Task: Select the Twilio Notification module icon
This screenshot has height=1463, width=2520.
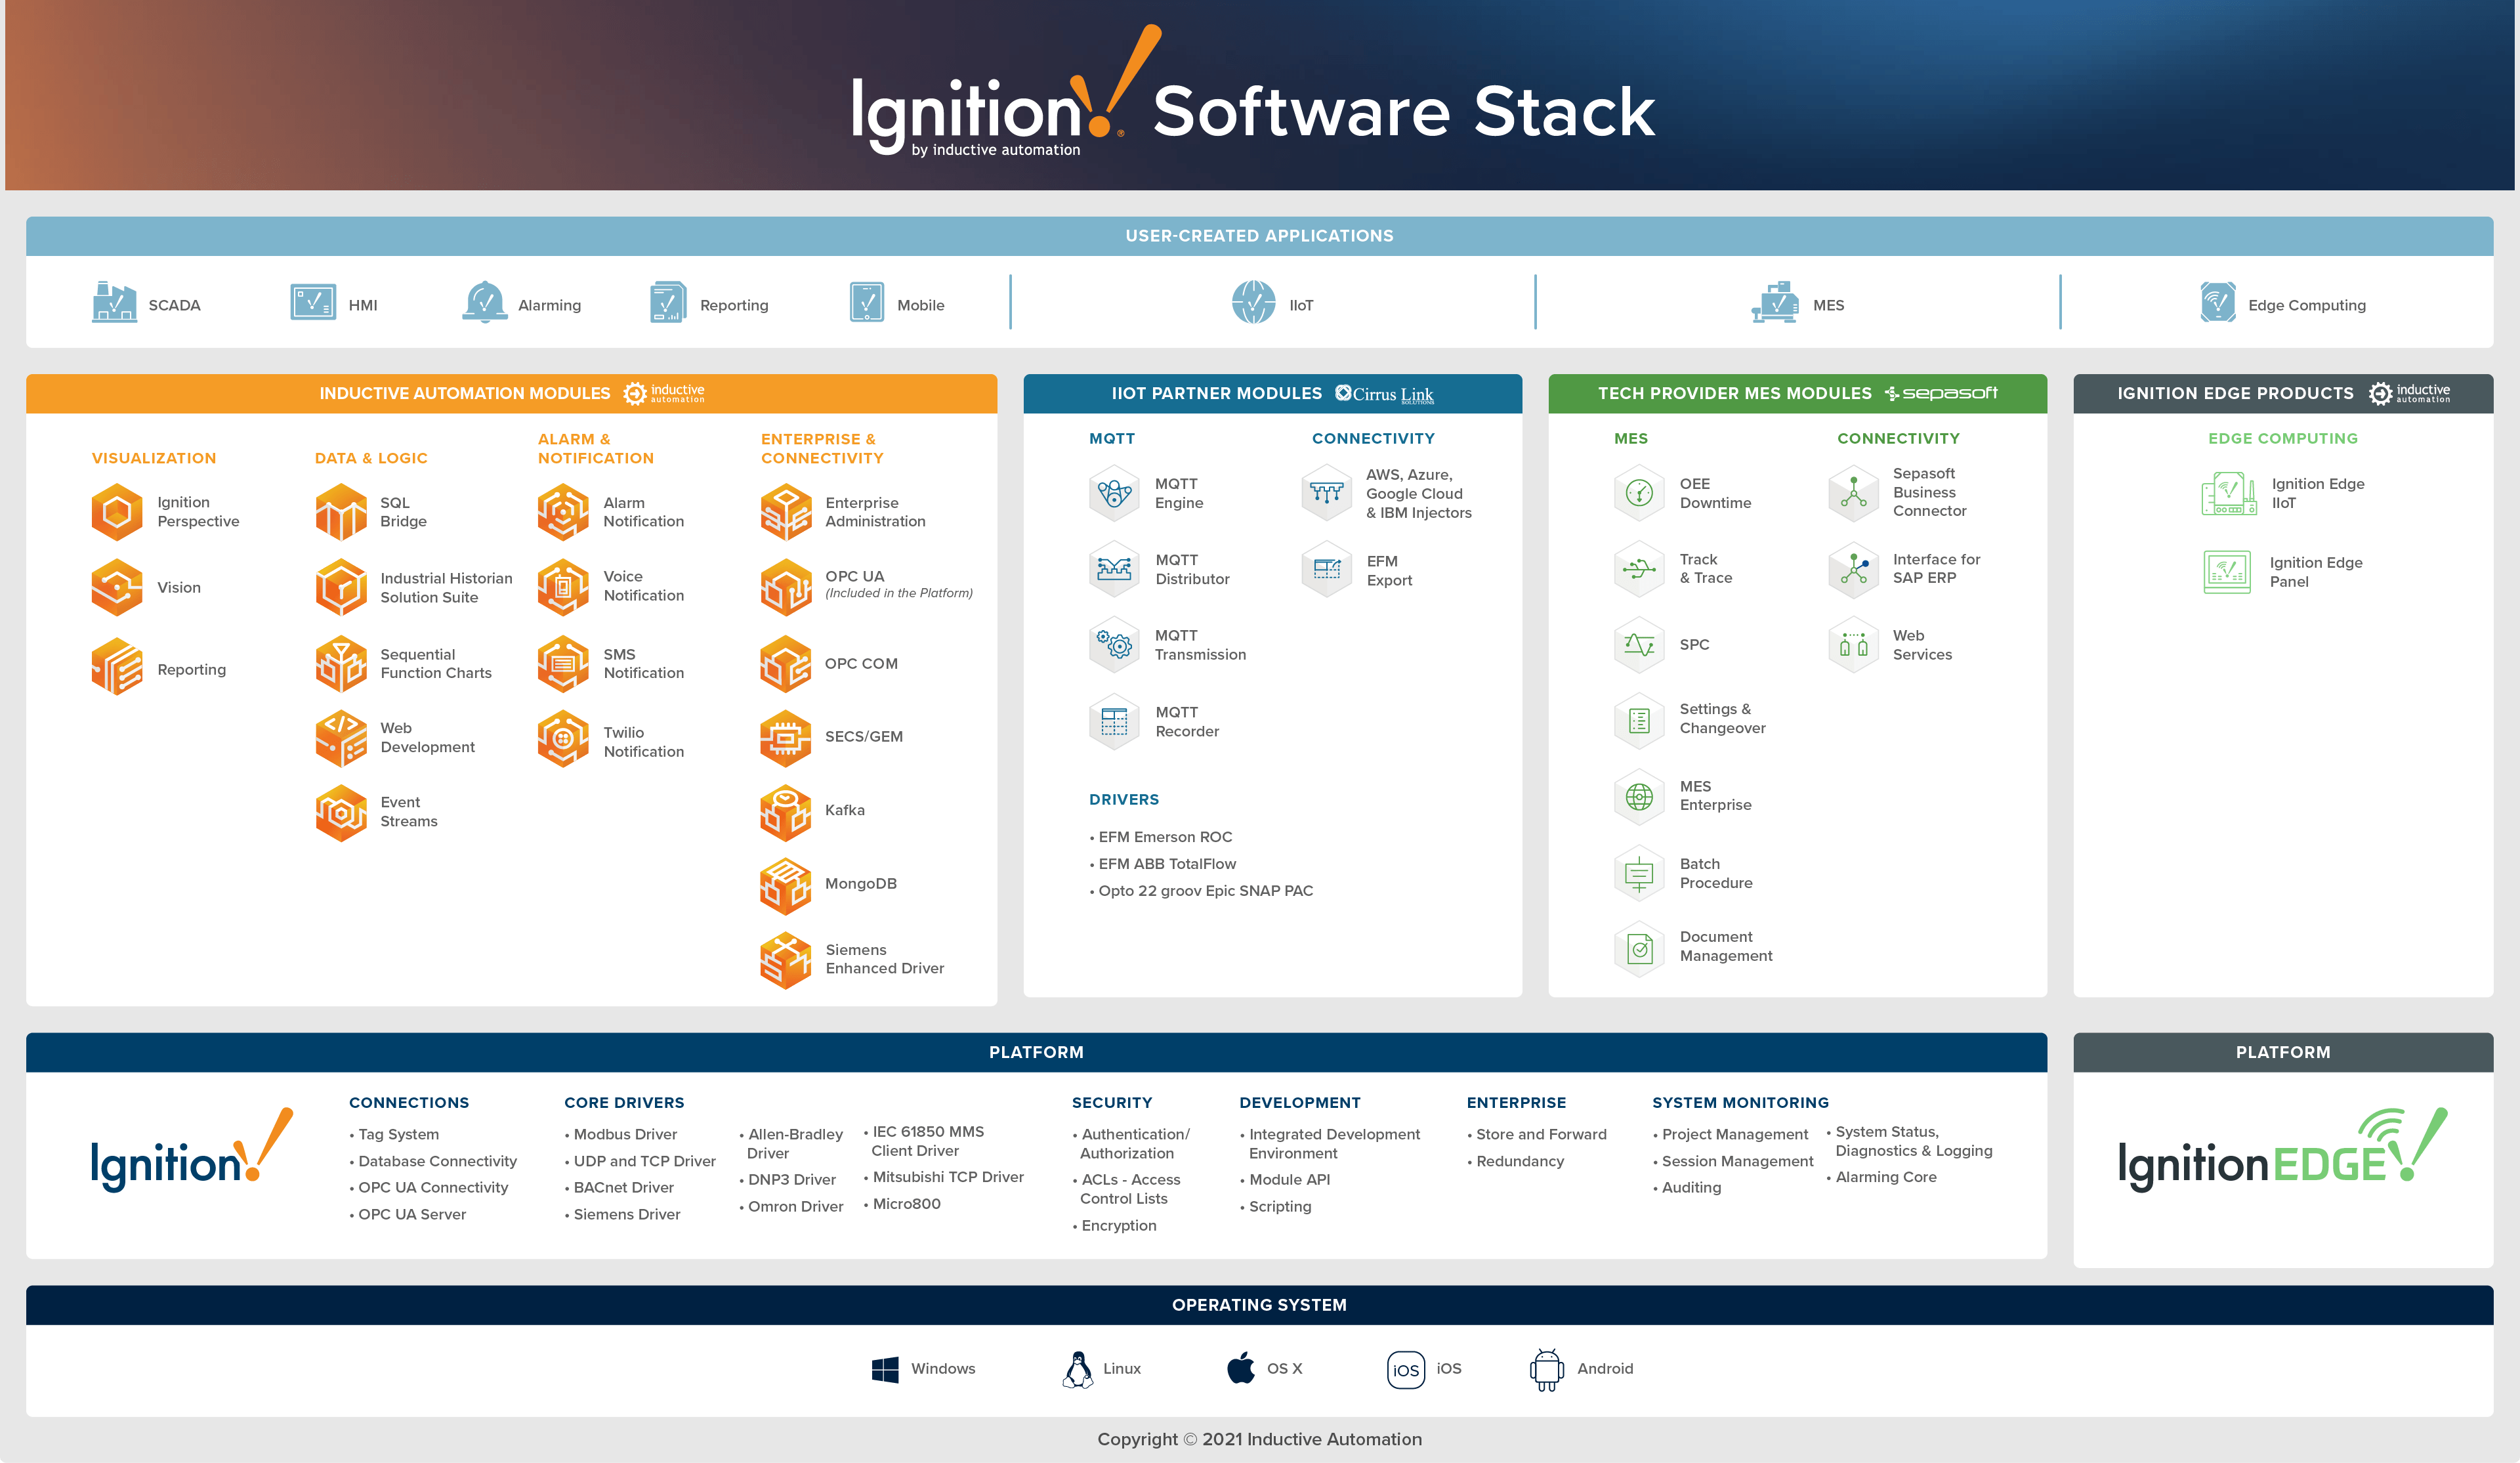Action: point(563,738)
